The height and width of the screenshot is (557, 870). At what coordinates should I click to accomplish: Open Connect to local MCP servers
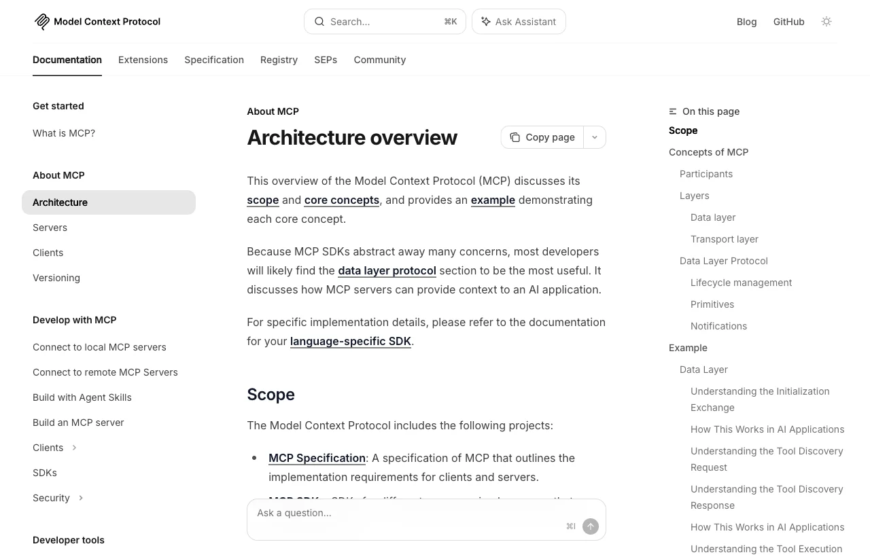(x=99, y=347)
